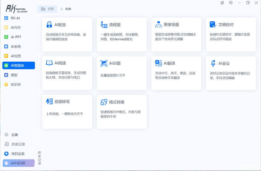Select the AI表格 menu label

[x=16, y=46]
